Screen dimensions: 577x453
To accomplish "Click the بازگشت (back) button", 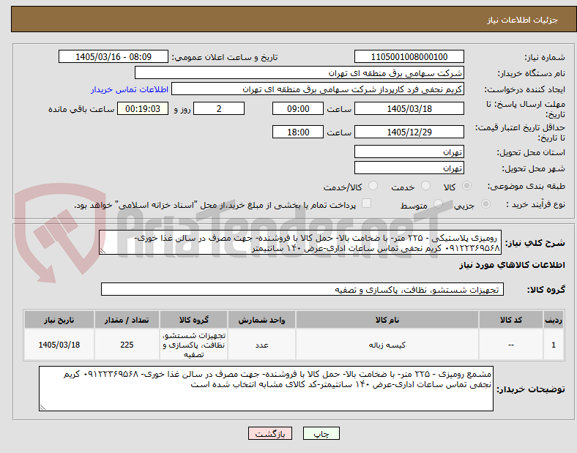I will [x=270, y=433].
